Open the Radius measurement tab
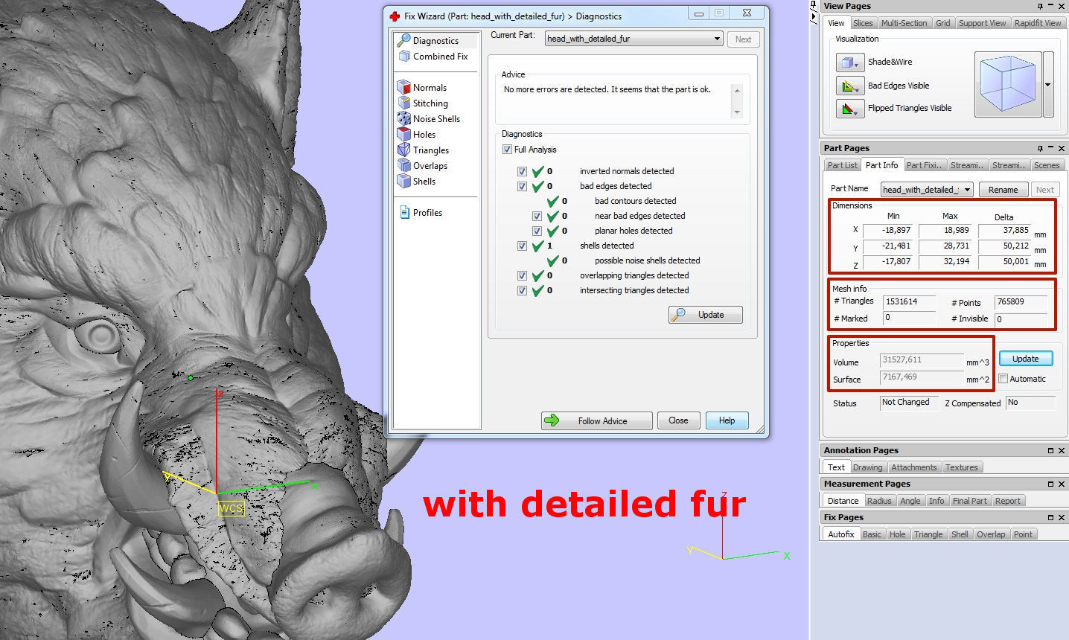Image resolution: width=1069 pixels, height=640 pixels. click(878, 501)
